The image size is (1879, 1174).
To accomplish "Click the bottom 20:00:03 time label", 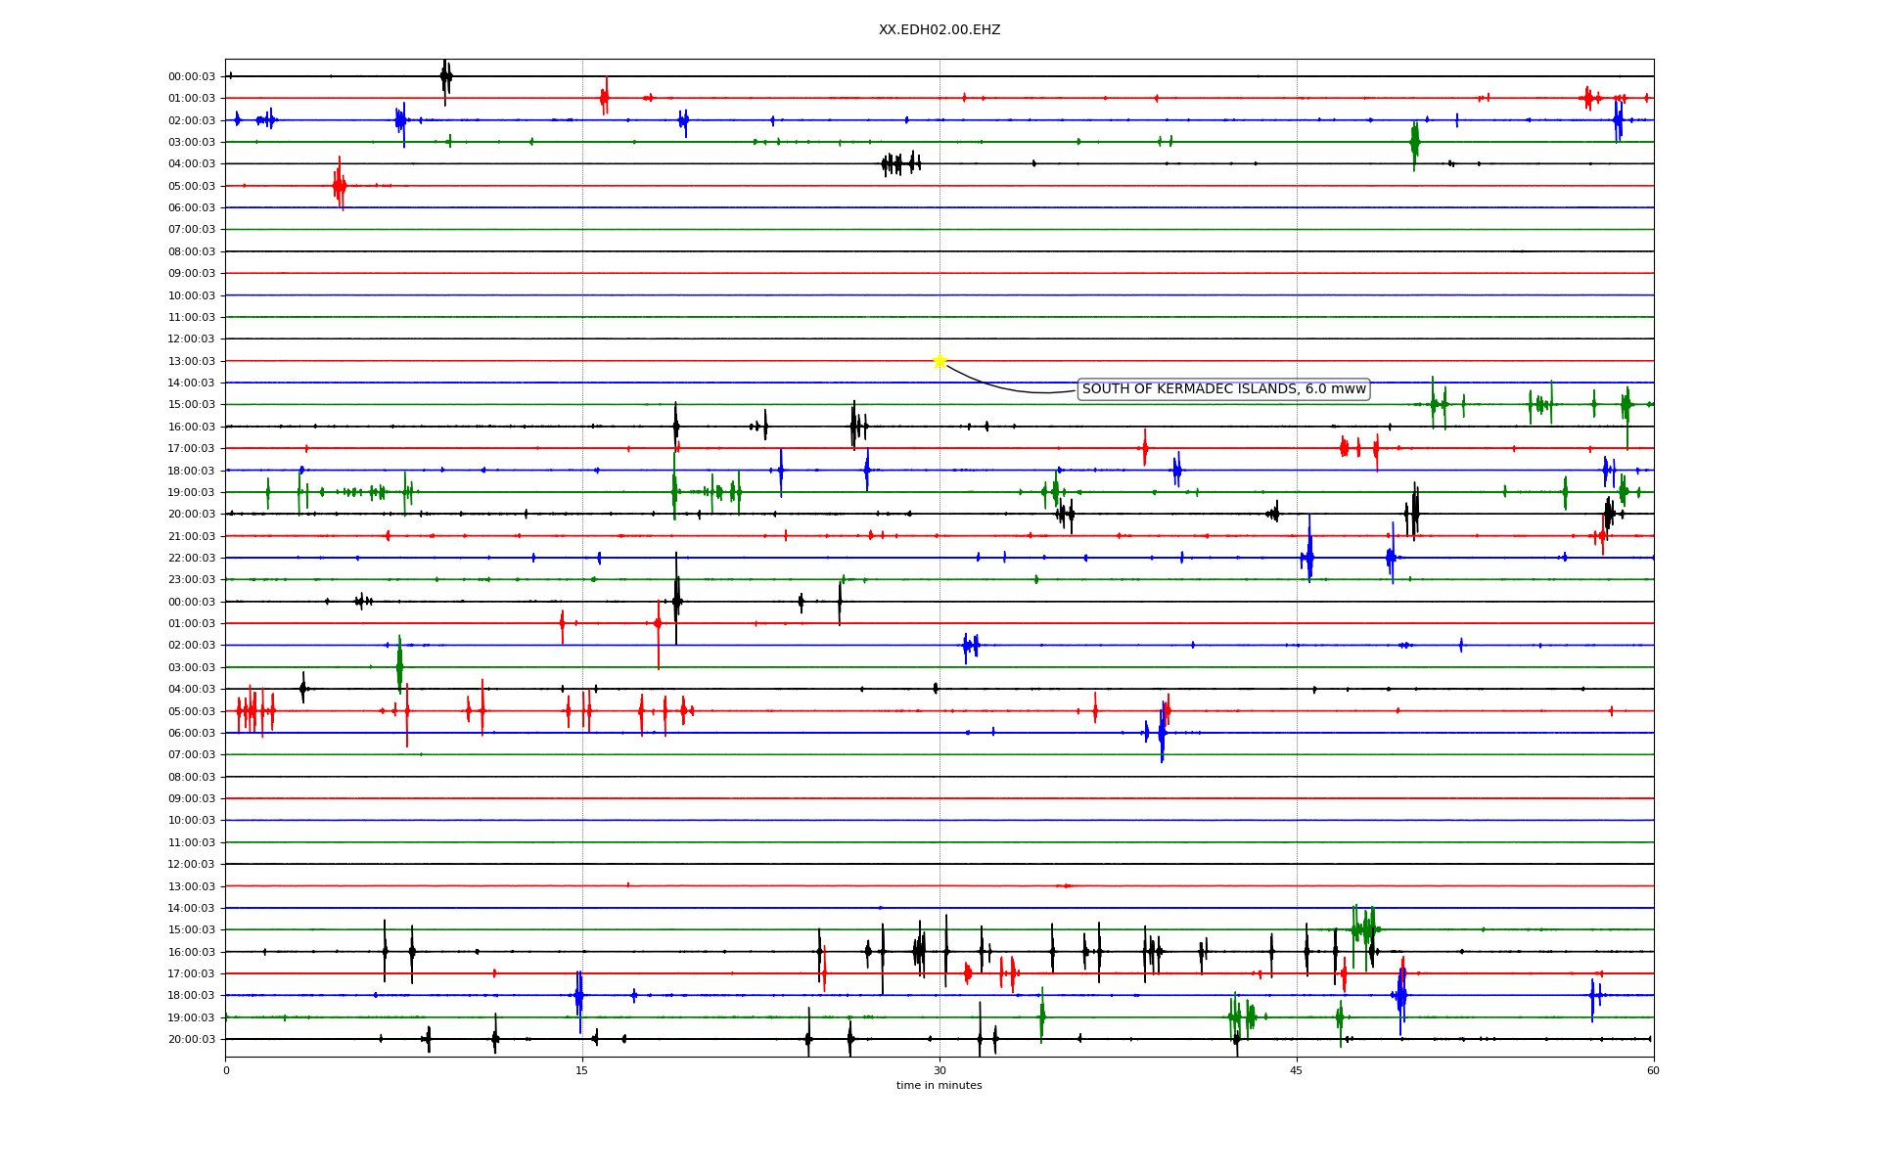I will tap(192, 1039).
